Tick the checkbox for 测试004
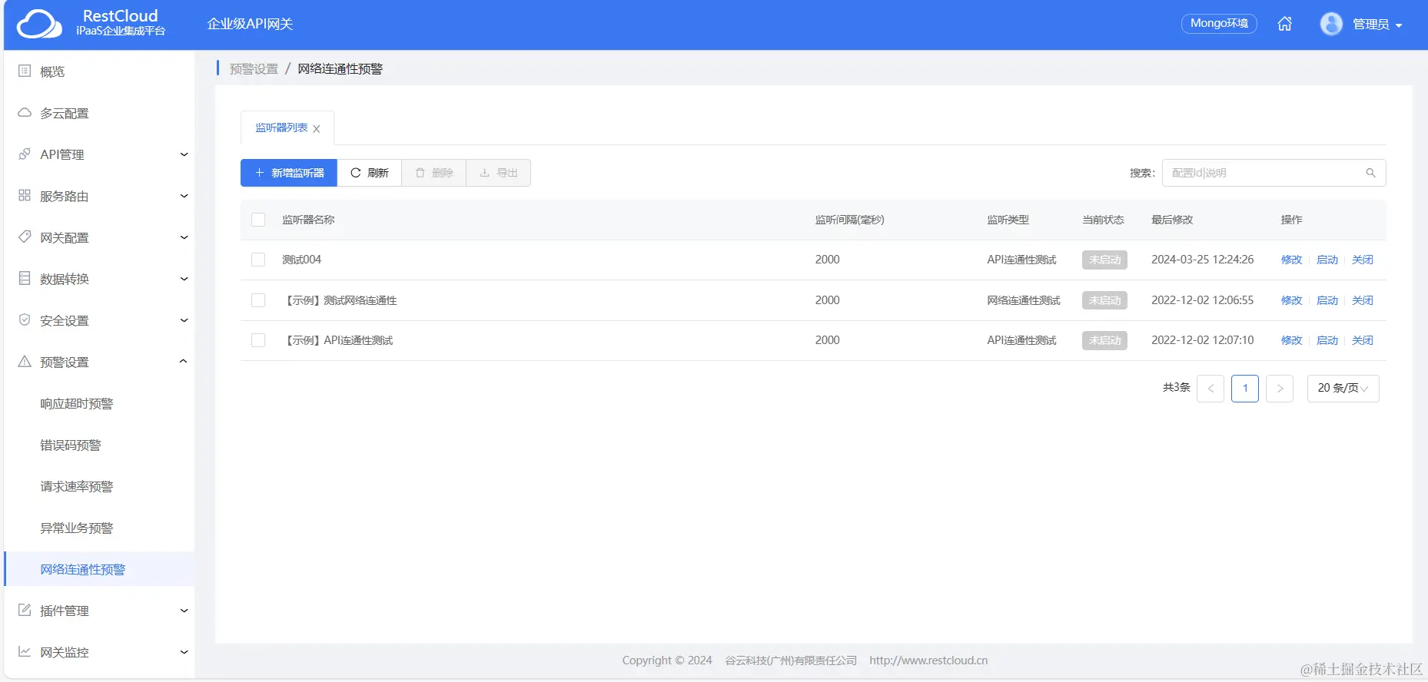This screenshot has height=682, width=1428. click(x=258, y=260)
